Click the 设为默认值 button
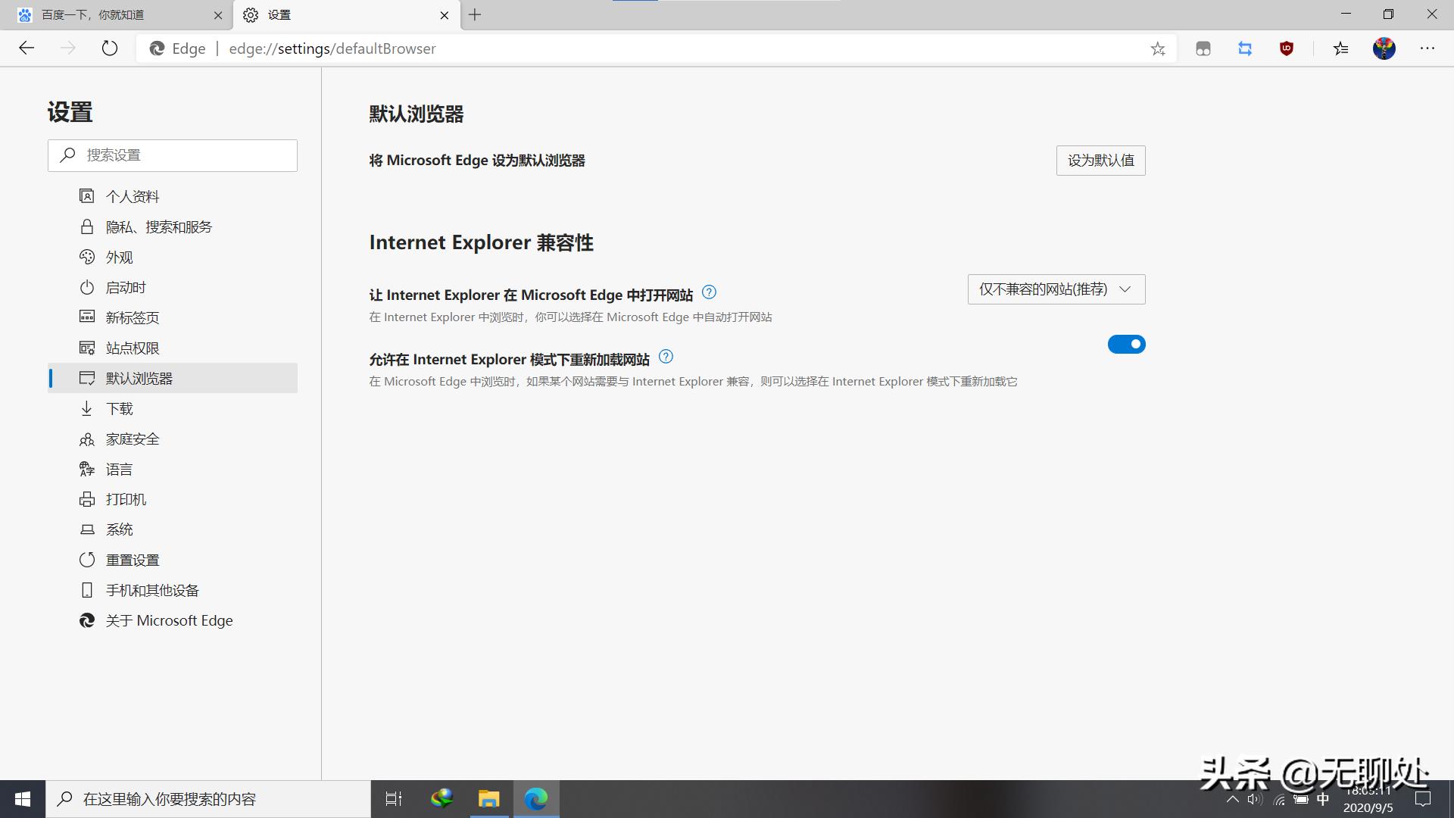 pos(1100,160)
